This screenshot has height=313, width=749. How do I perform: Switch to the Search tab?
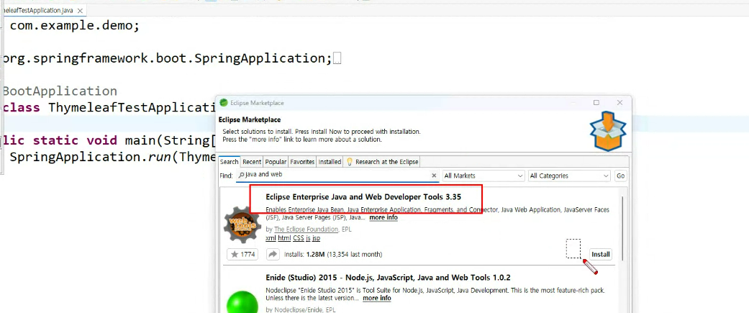coord(229,162)
